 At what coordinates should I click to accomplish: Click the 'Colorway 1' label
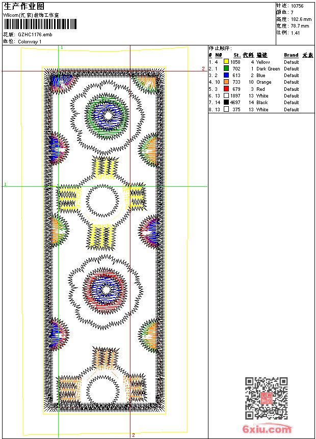[30, 42]
